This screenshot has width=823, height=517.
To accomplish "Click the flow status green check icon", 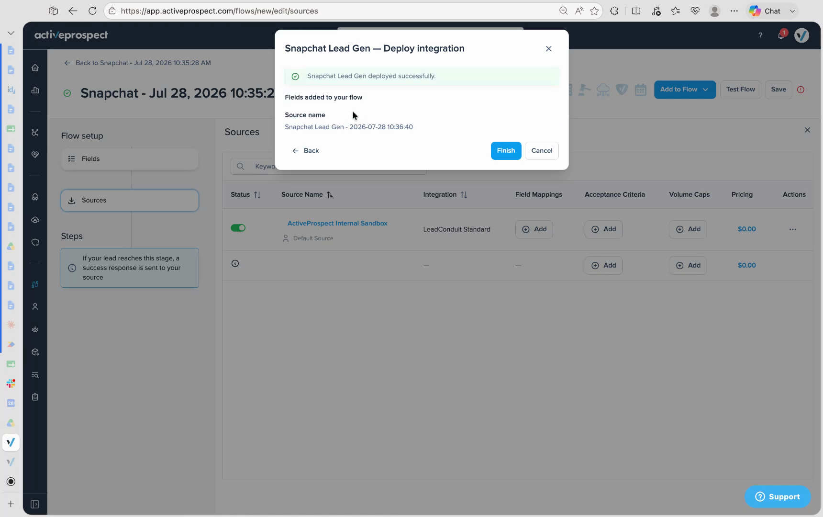I will point(67,93).
